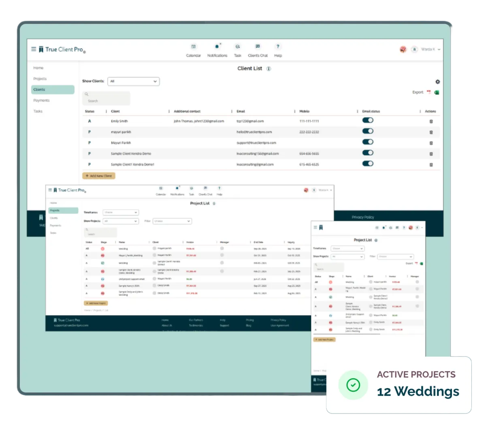Expand the Show Clients dropdown

click(134, 81)
